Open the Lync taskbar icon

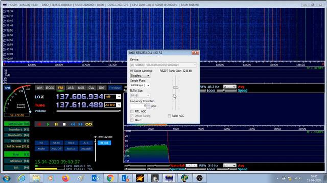(125, 178)
